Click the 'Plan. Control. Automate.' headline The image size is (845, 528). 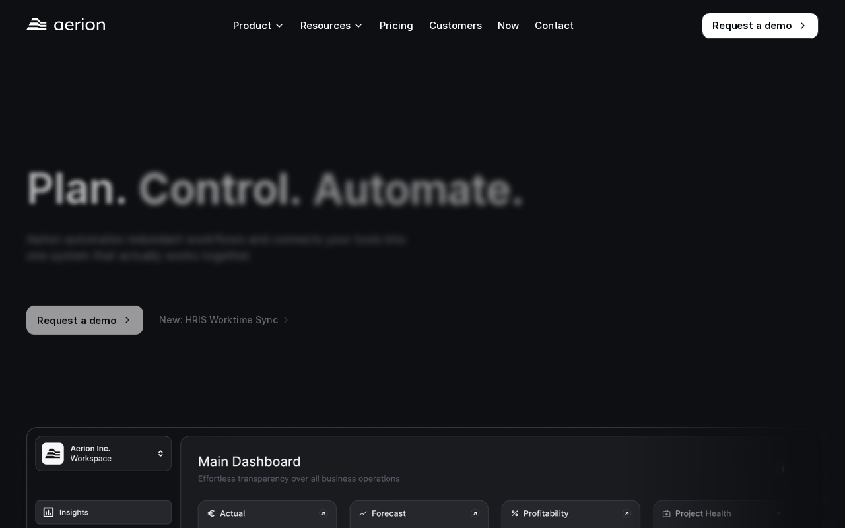coord(275,189)
